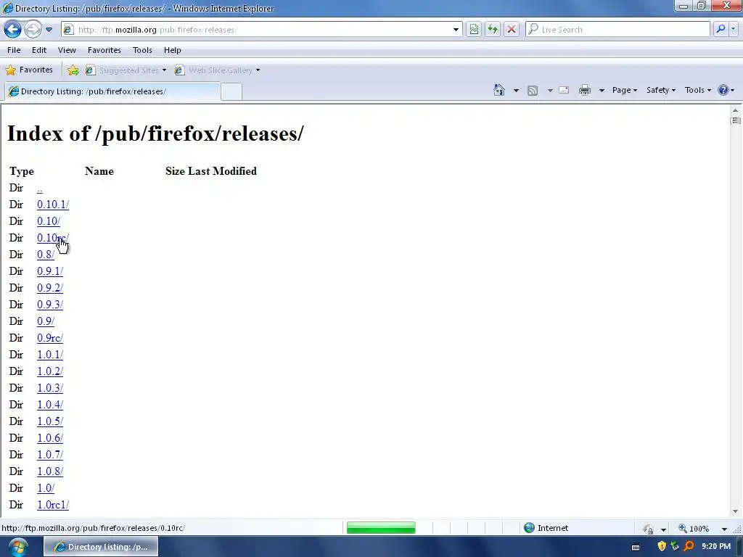Open the 1.0.2/ directory link

pyautogui.click(x=50, y=371)
